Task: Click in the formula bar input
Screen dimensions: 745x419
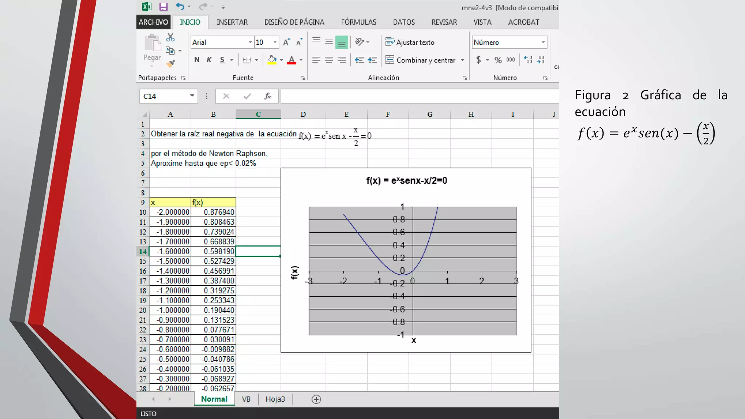Action: coord(419,96)
